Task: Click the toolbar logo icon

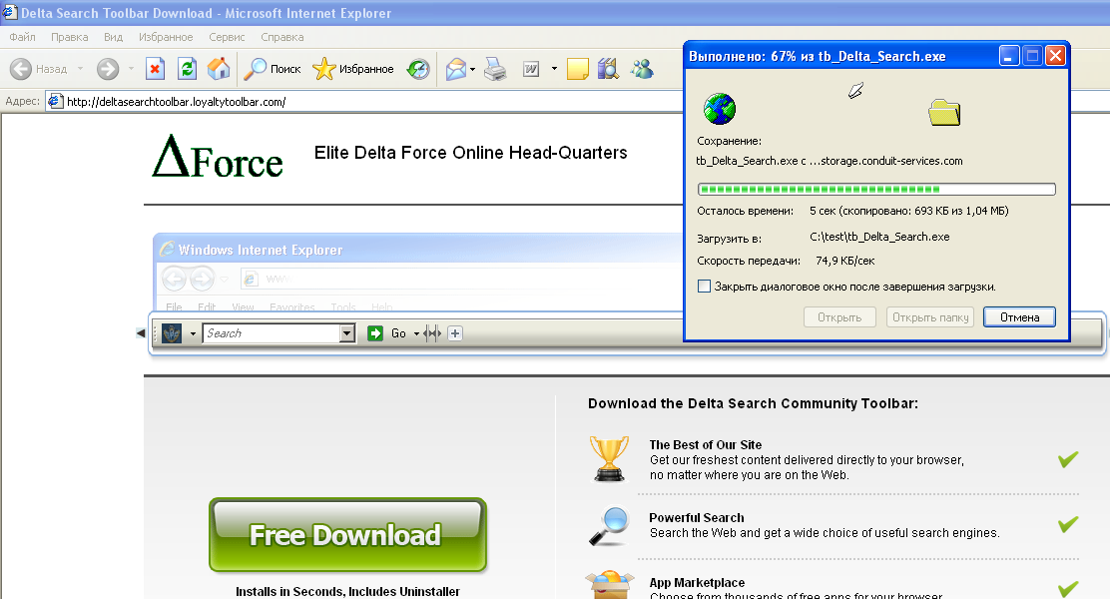Action: click(x=172, y=332)
